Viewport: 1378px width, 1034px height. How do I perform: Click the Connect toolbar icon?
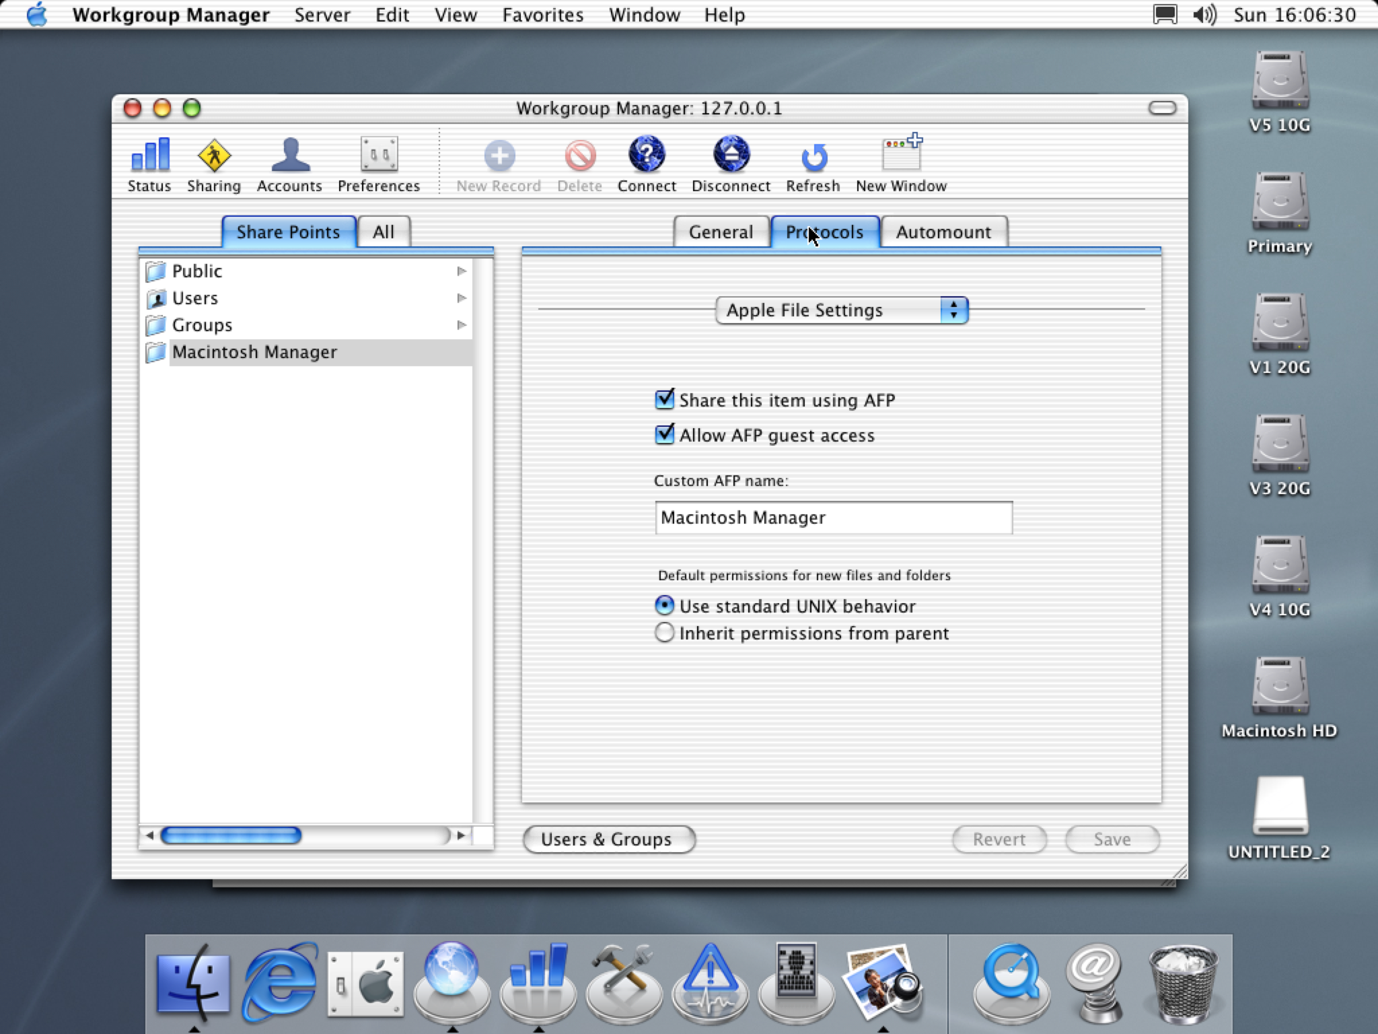pyautogui.click(x=647, y=164)
